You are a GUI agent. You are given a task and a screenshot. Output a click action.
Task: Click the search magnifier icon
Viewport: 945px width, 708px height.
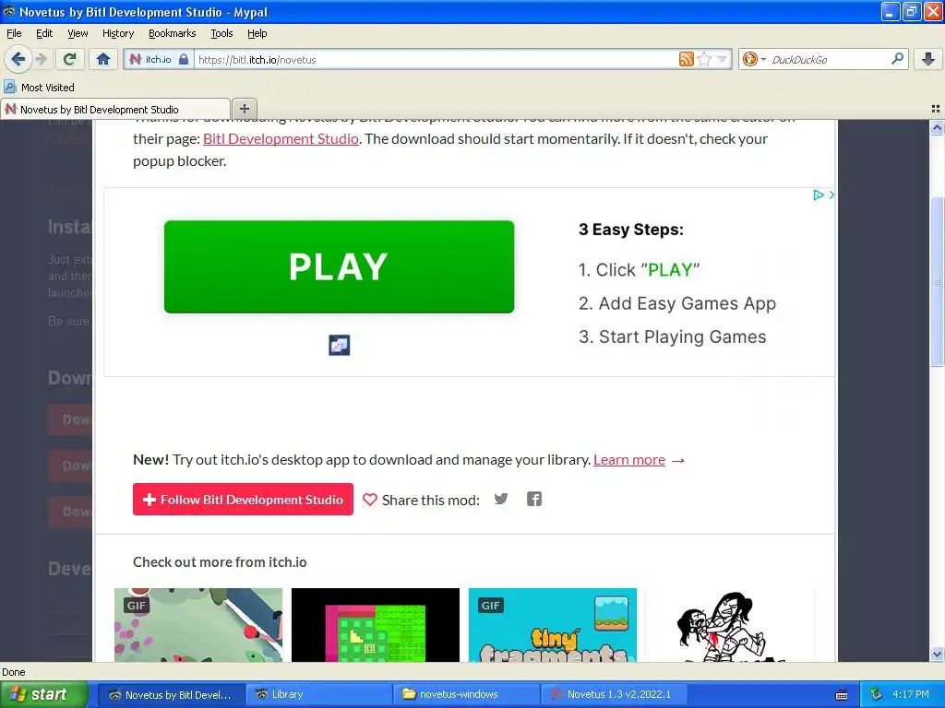897,58
